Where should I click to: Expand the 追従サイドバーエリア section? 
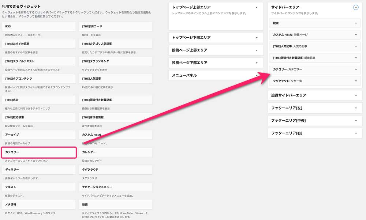[355, 95]
